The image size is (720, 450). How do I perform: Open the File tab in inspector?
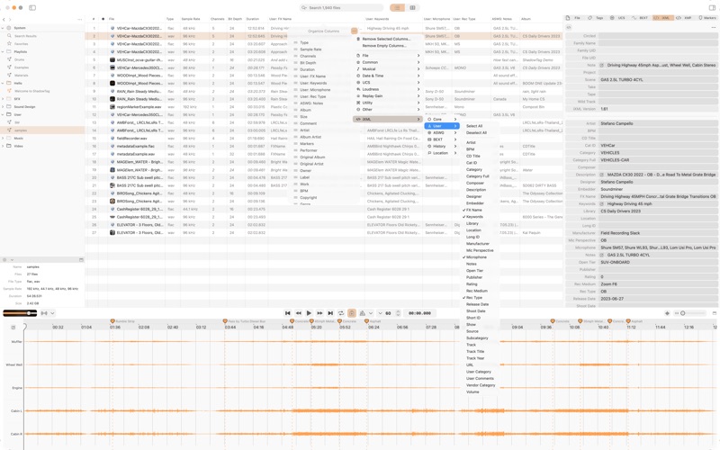574,18
